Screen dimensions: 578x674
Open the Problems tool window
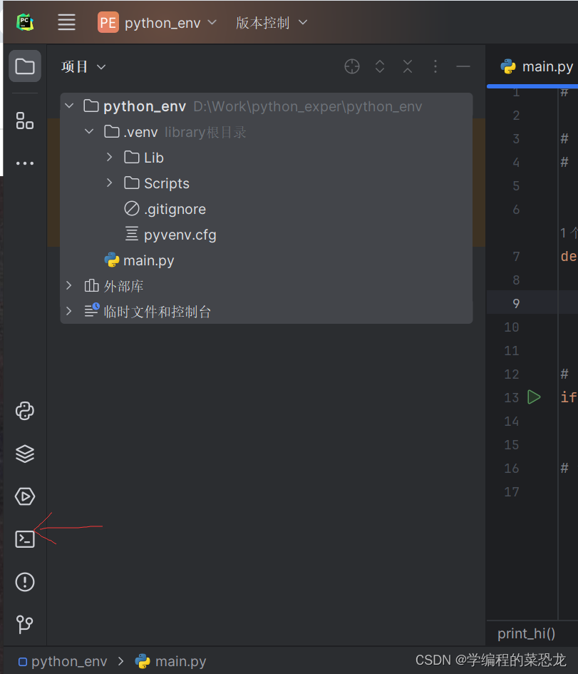[24, 582]
